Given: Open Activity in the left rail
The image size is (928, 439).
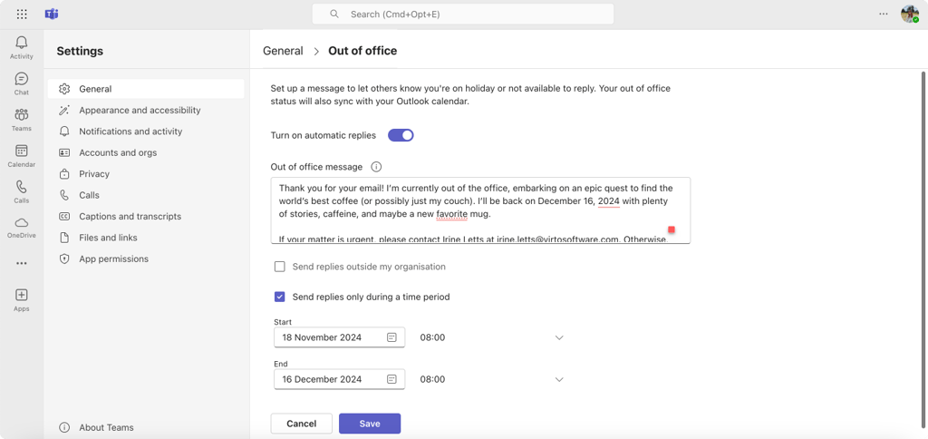Looking at the screenshot, I should (22, 47).
